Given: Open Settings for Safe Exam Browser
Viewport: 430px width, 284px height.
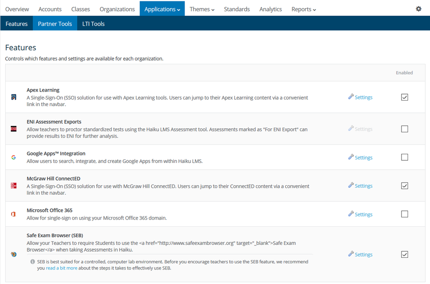Looking at the screenshot, I should (x=363, y=254).
